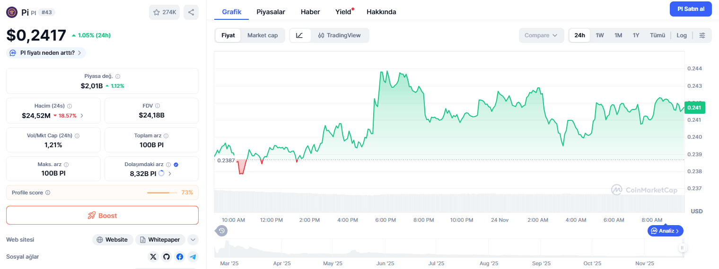This screenshot has width=719, height=269.
Task: Open the Yield tab
Action: click(343, 12)
